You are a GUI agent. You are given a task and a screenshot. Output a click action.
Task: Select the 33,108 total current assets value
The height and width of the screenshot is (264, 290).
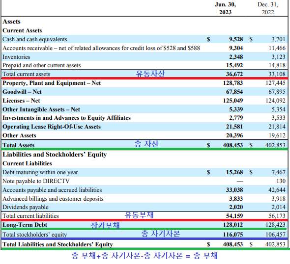(x=277, y=74)
